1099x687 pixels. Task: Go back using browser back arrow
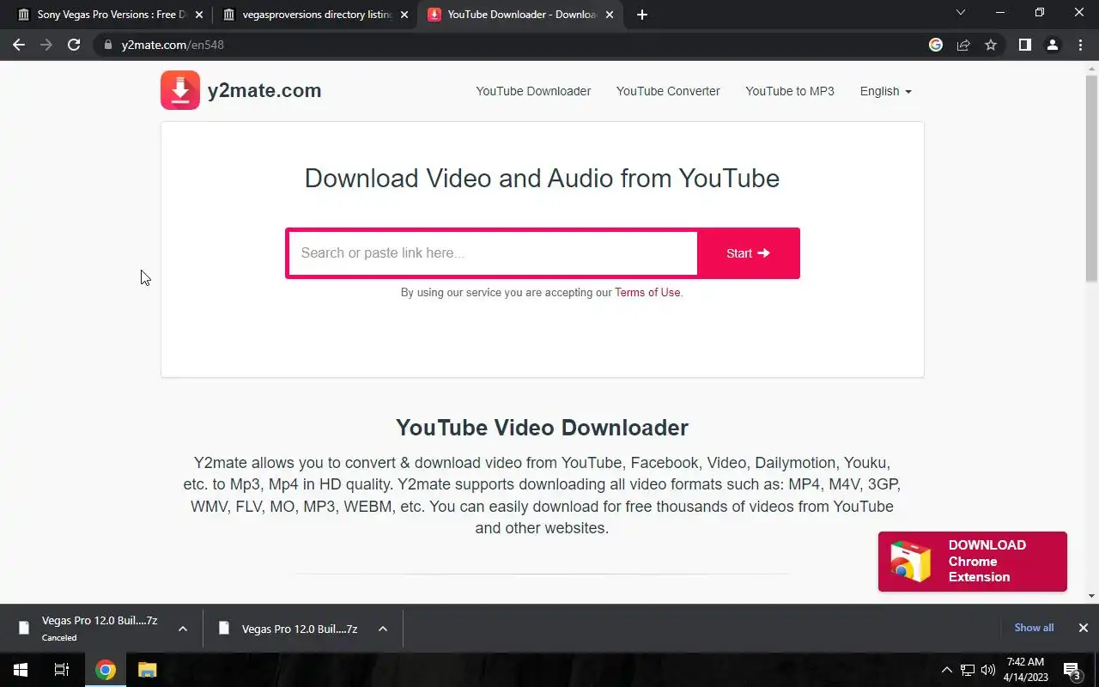[19, 45]
